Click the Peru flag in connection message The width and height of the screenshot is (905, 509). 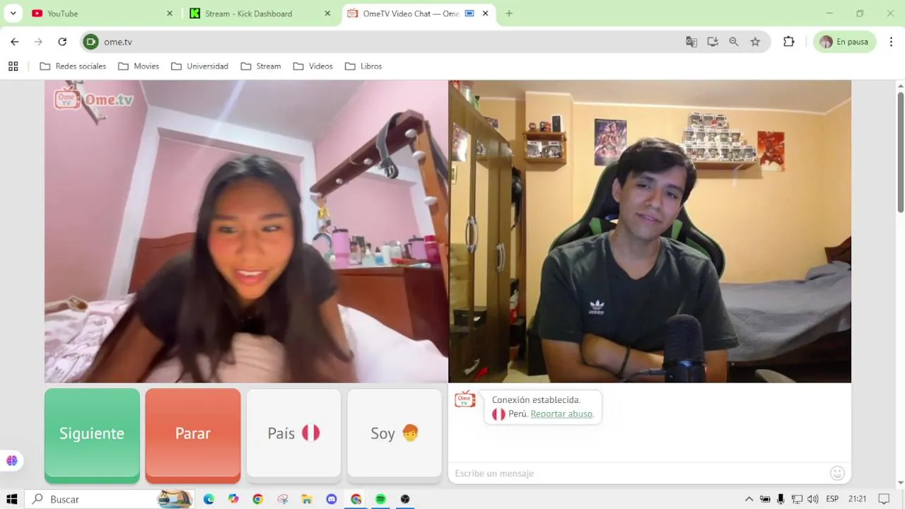pyautogui.click(x=498, y=414)
